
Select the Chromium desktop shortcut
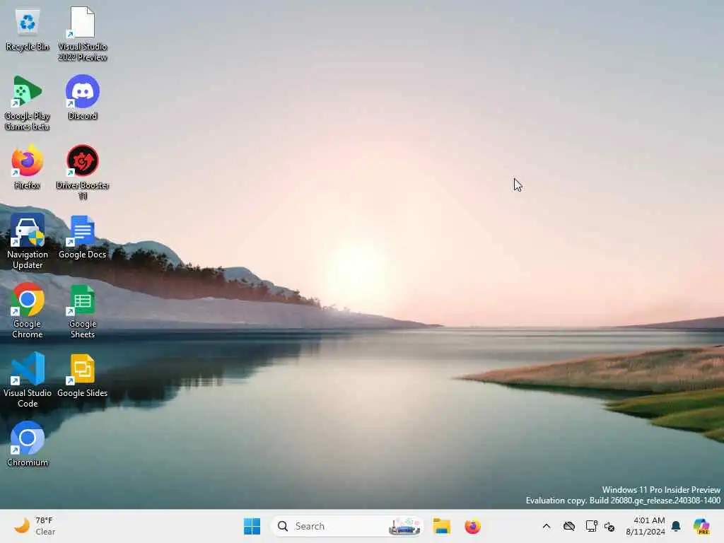pos(28,444)
